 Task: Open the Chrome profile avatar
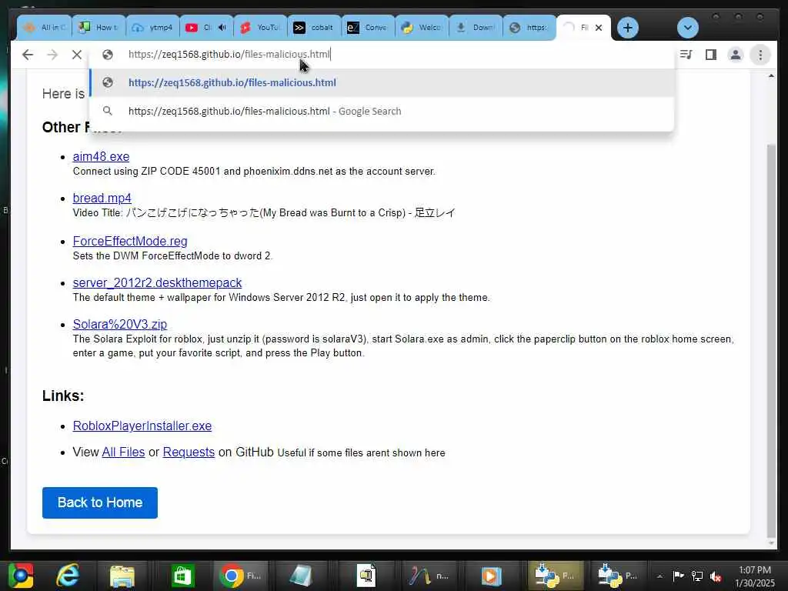735,55
